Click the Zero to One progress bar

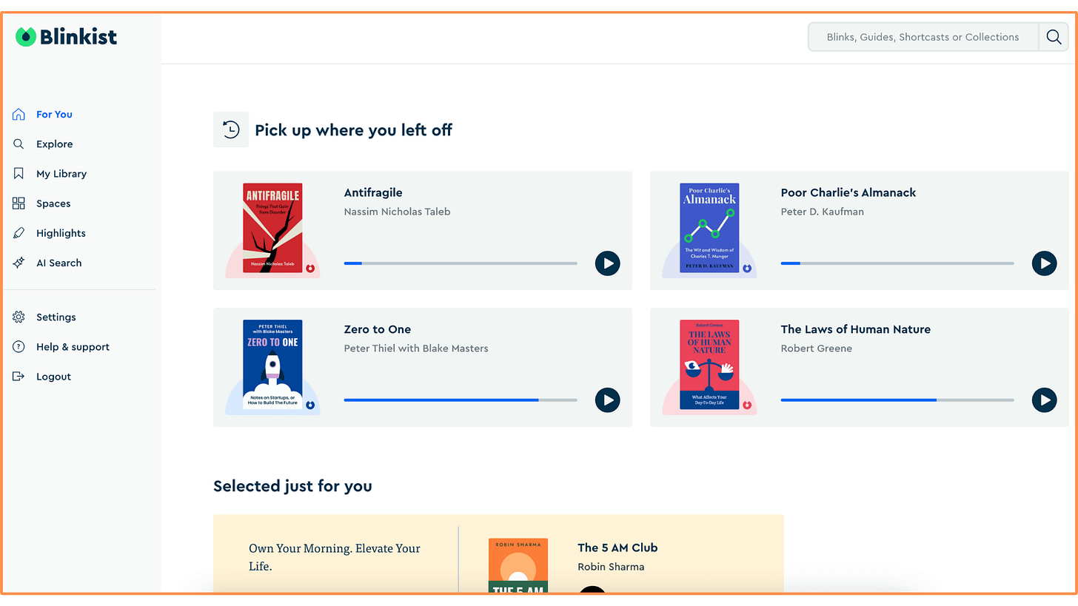[x=461, y=400]
